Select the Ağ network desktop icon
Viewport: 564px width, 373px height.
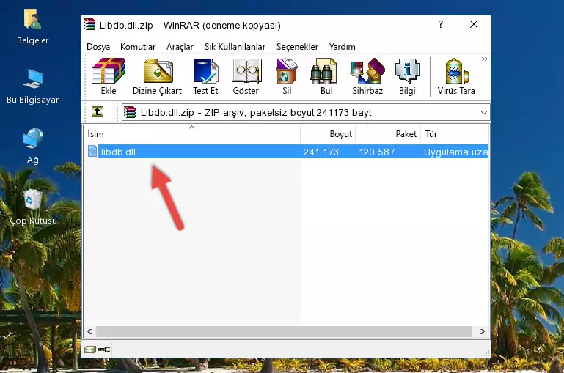[33, 147]
